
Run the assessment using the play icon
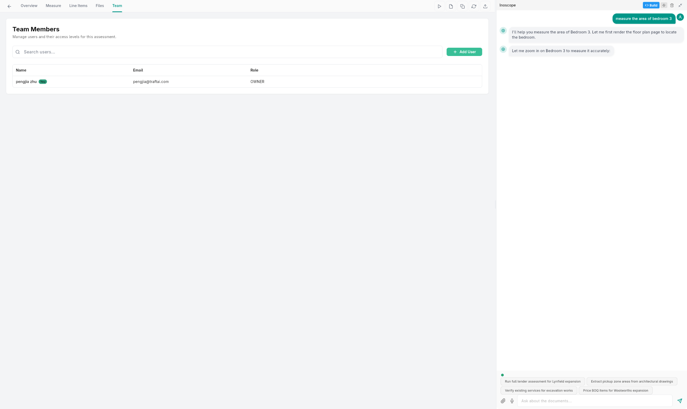[439, 6]
